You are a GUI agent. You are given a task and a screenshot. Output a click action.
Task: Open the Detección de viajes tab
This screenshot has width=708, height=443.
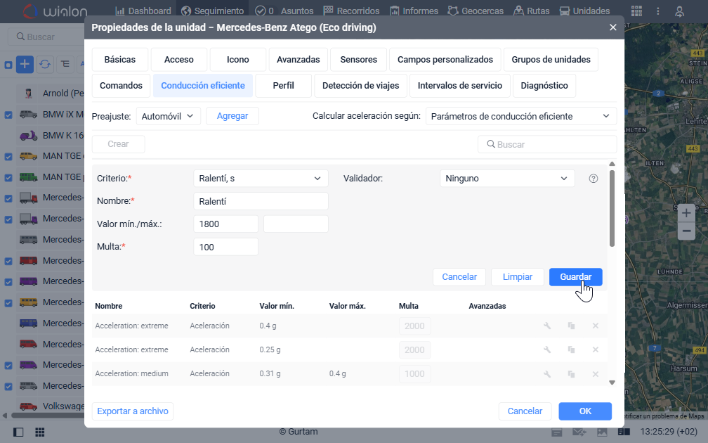tap(360, 86)
